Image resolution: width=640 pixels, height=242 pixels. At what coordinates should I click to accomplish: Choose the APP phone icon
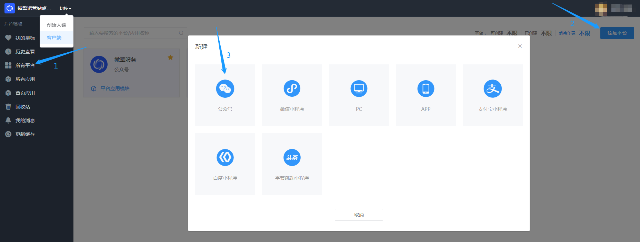426,88
